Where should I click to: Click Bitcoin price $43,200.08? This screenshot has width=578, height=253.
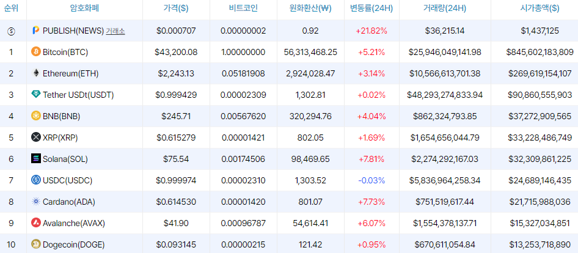(176, 53)
